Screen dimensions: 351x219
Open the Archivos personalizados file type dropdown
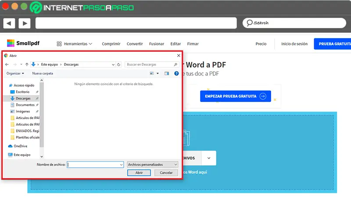tap(152, 165)
